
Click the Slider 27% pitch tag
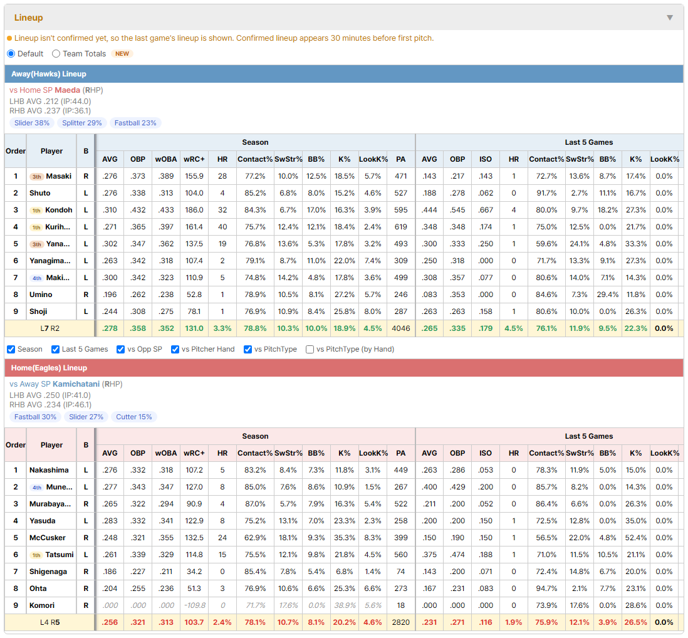click(x=86, y=417)
